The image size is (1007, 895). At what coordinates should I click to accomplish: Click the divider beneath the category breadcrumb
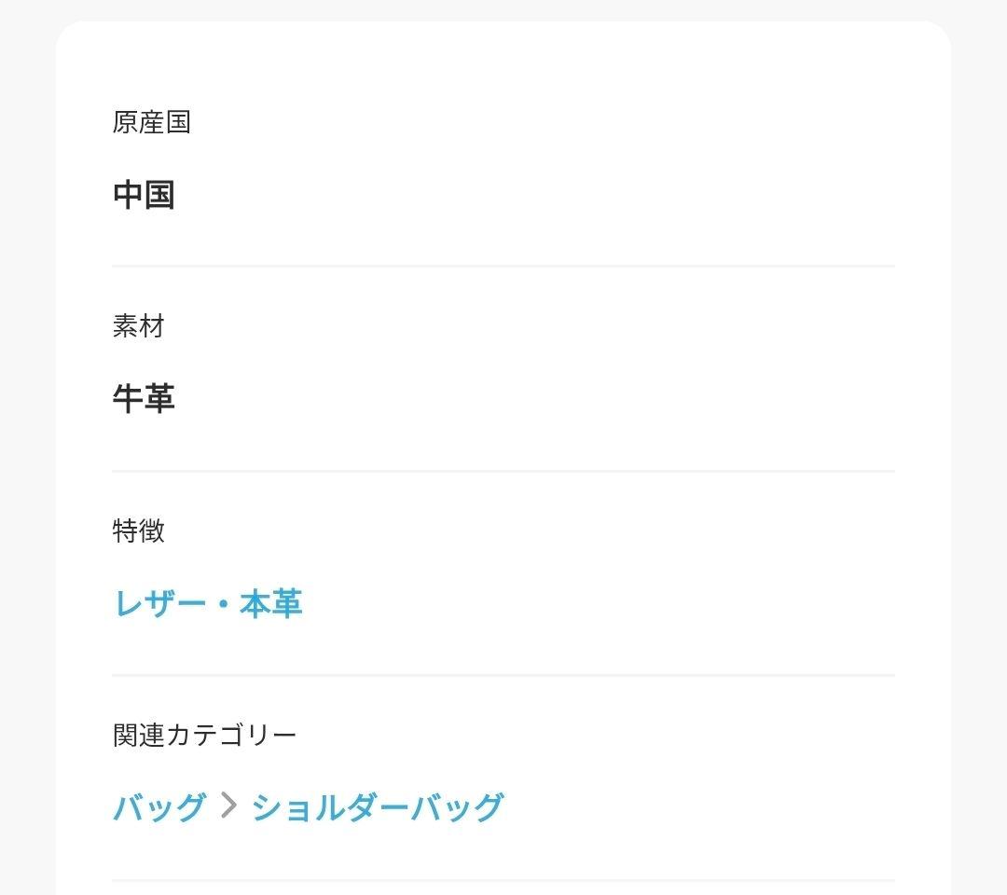coord(504,880)
